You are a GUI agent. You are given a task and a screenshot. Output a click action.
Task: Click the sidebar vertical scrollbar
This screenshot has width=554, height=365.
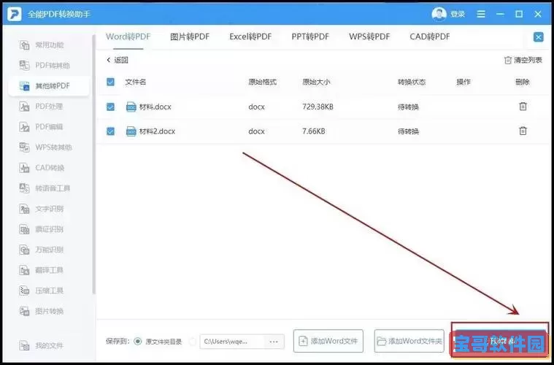[x=93, y=164]
